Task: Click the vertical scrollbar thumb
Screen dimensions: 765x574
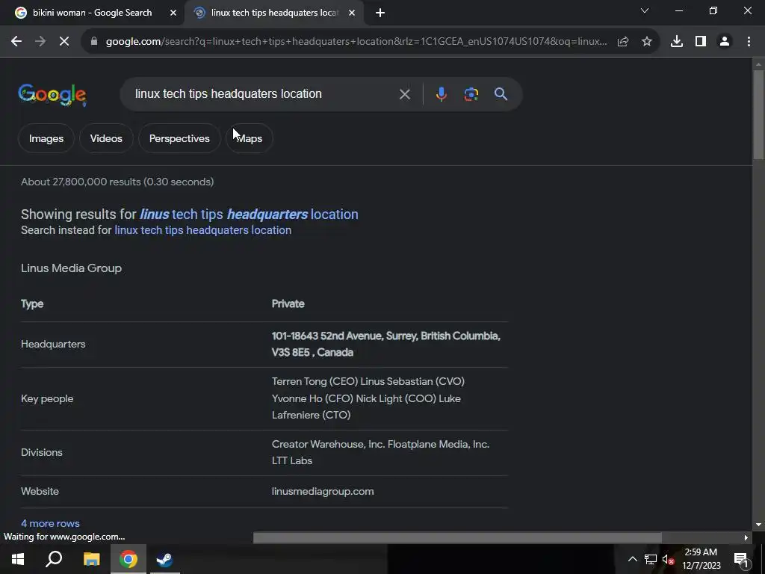Action: pos(758,114)
